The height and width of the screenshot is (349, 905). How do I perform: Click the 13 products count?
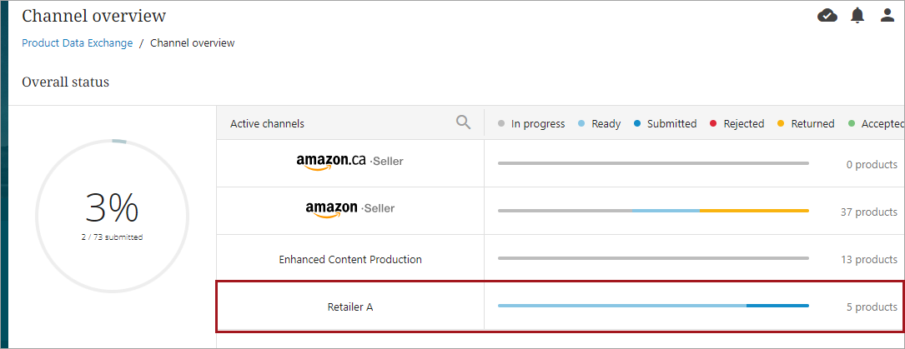click(868, 260)
